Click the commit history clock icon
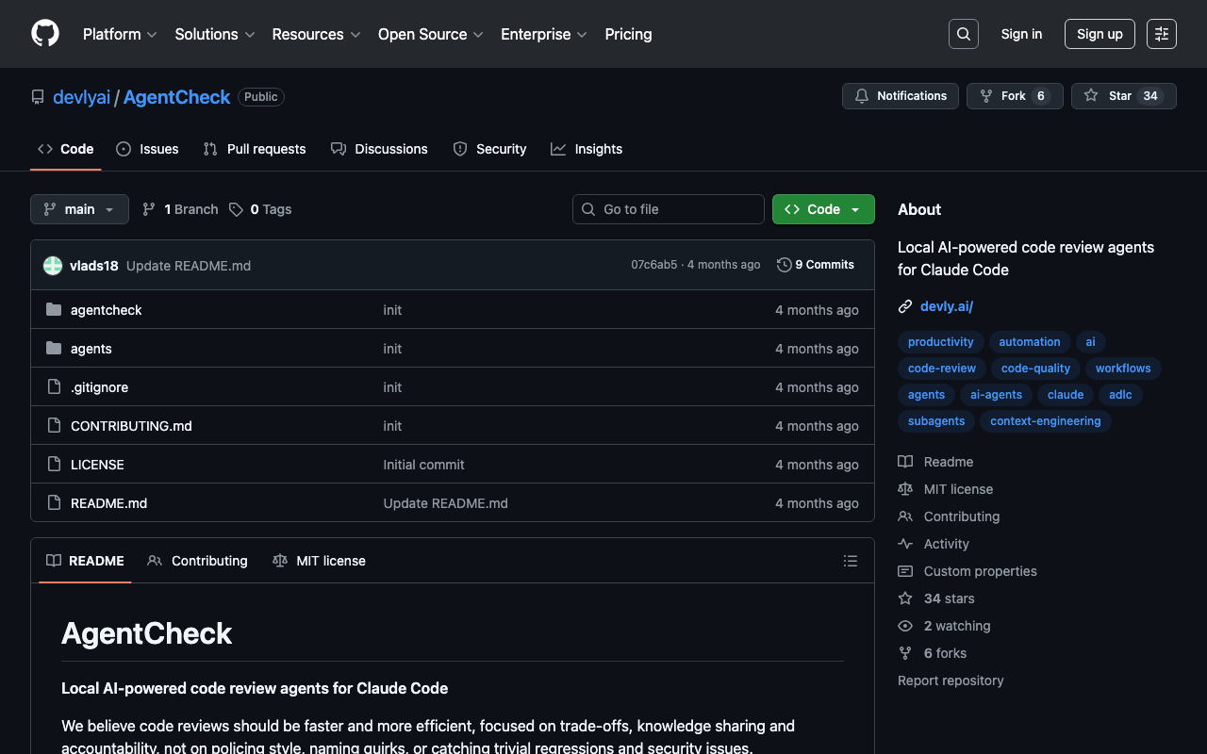Viewport: 1207px width, 754px height. click(784, 265)
